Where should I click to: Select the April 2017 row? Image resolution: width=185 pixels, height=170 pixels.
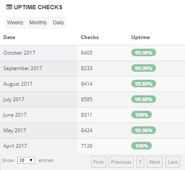pos(92,146)
